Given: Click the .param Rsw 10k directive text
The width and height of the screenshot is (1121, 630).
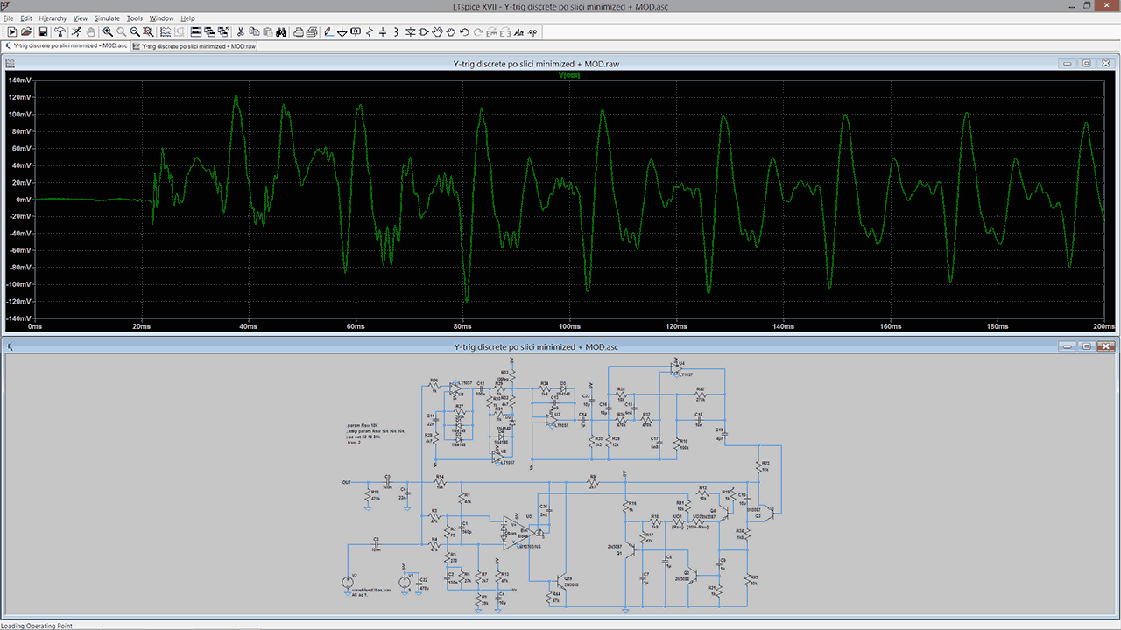Looking at the screenshot, I should pyautogui.click(x=363, y=427).
